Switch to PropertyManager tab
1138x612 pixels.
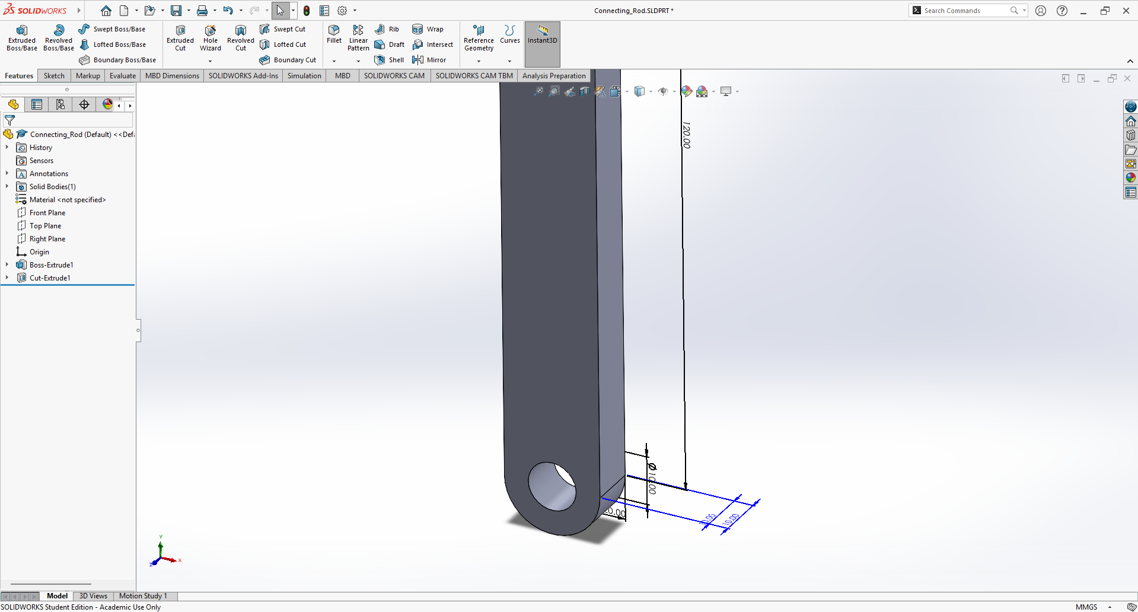37,105
